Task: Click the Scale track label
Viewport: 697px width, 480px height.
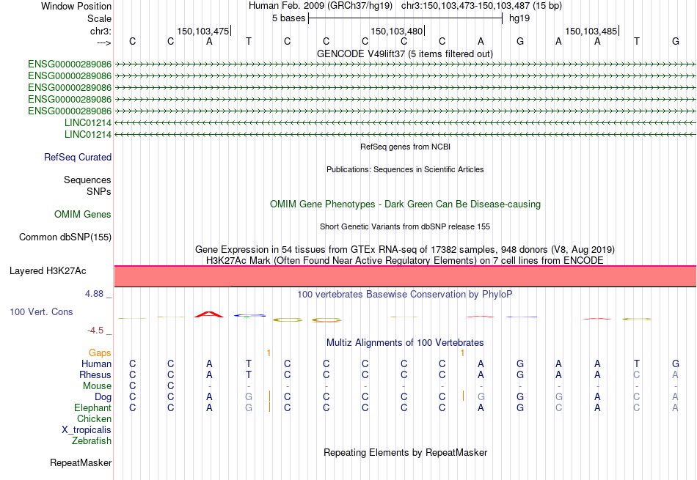Action: 99,18
